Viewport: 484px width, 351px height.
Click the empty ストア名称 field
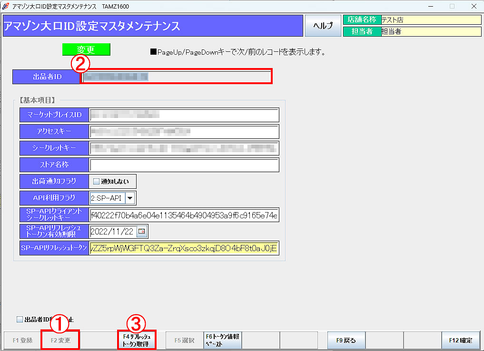click(x=184, y=165)
